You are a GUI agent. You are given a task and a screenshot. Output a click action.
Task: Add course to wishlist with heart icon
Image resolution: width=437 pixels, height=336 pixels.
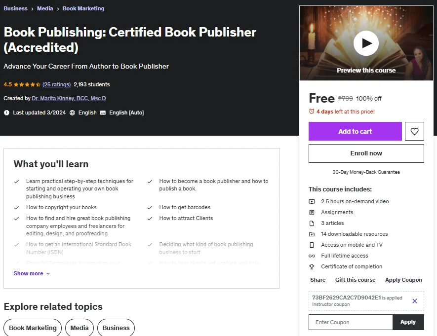pos(414,131)
